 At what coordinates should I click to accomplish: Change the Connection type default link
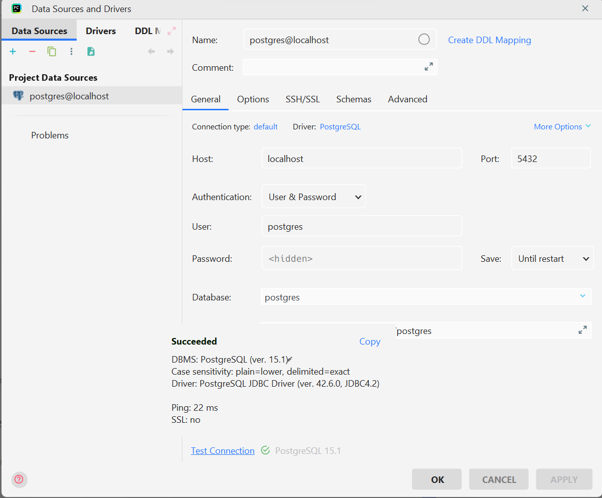point(266,126)
